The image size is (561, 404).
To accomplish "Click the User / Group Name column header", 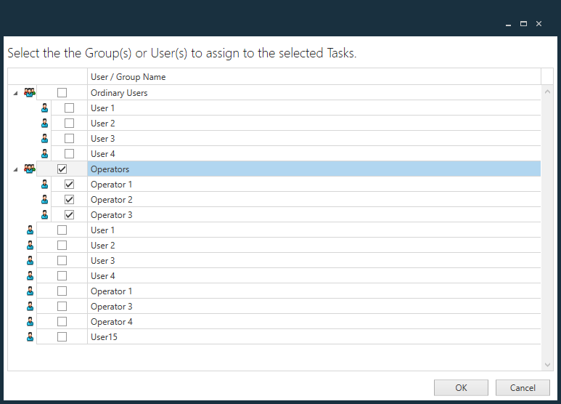I will coord(128,77).
